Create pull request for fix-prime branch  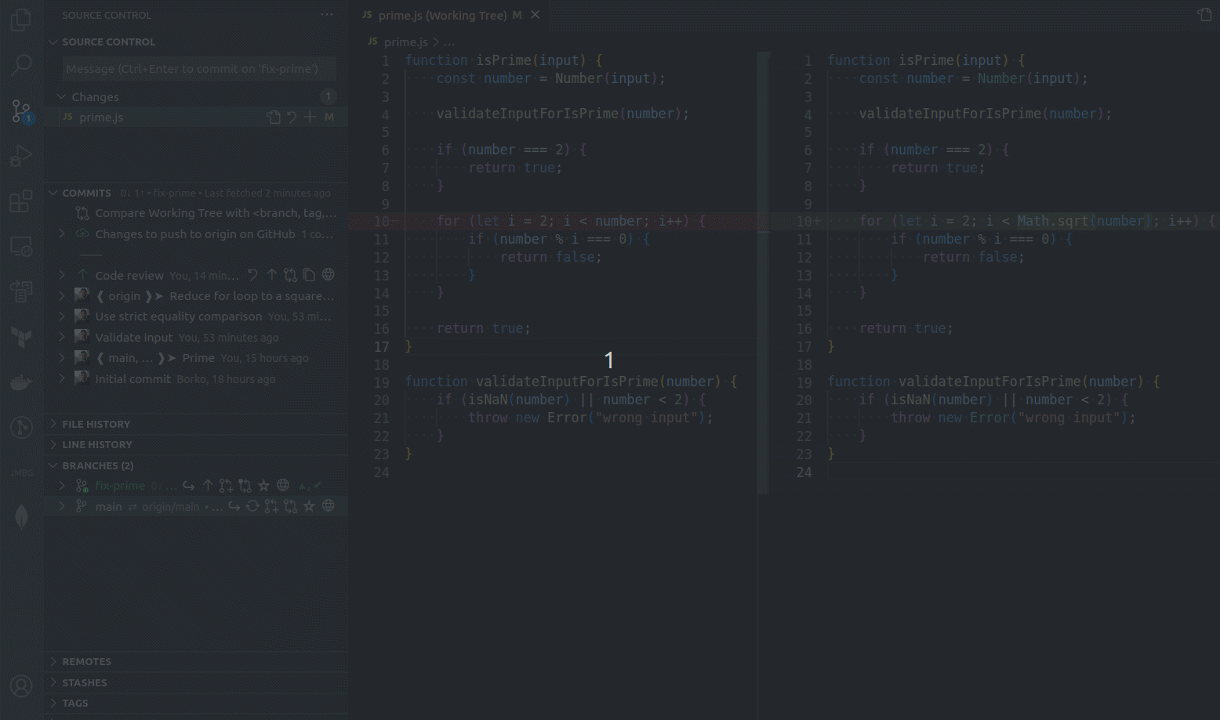[x=226, y=486]
